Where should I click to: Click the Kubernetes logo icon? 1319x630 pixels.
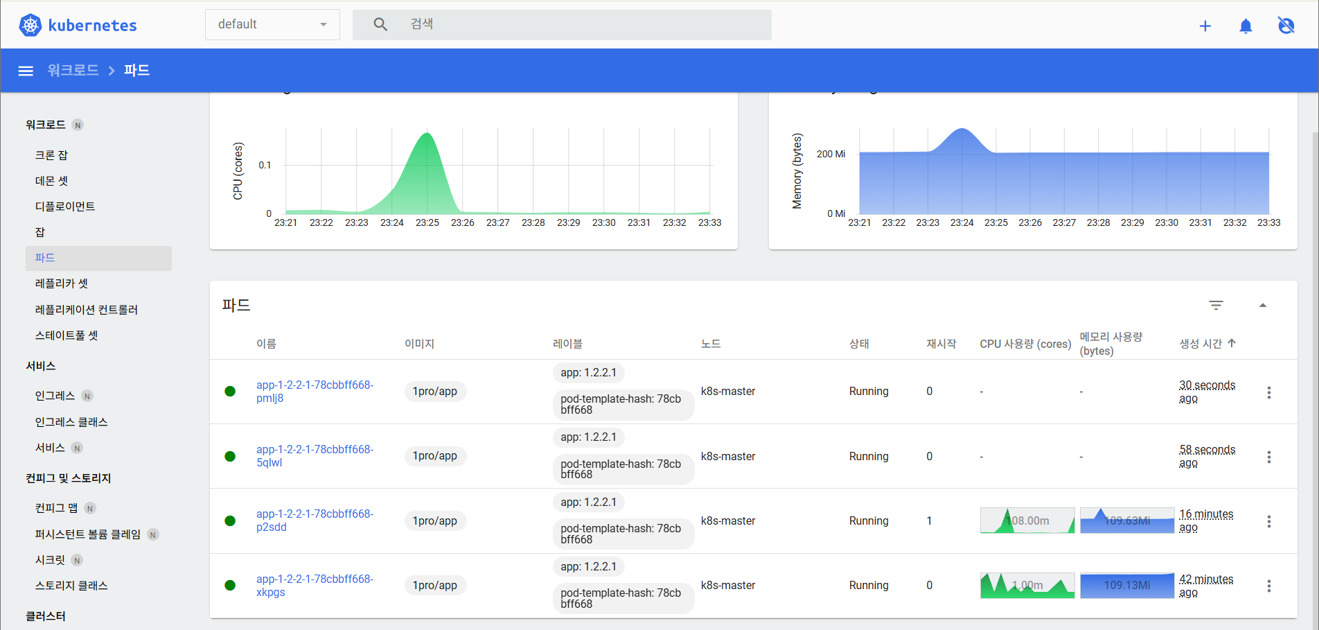click(30, 26)
